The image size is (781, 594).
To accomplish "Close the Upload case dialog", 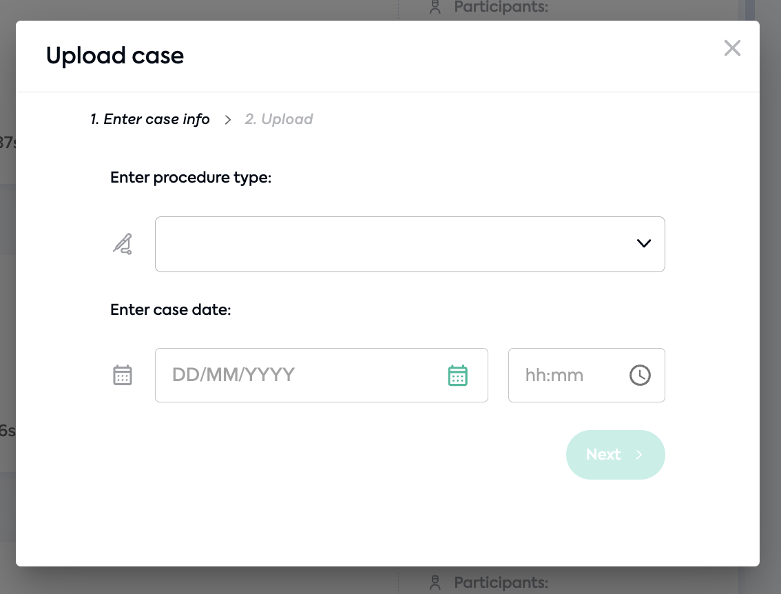I will click(732, 48).
